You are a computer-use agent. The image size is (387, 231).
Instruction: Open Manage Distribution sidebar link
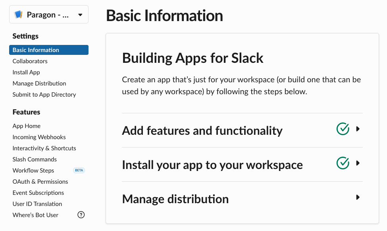tap(39, 83)
